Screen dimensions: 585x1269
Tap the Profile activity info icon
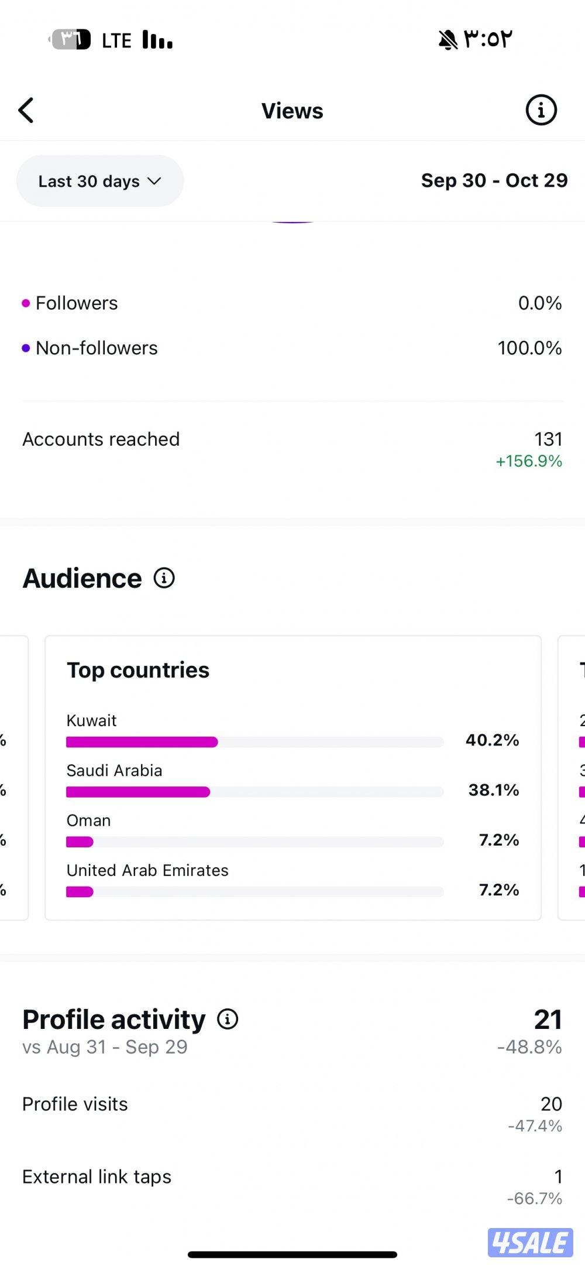coord(228,1019)
